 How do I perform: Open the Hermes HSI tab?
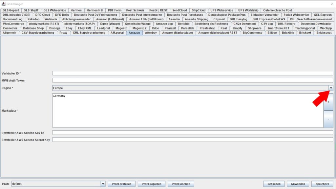[x=95, y=10]
